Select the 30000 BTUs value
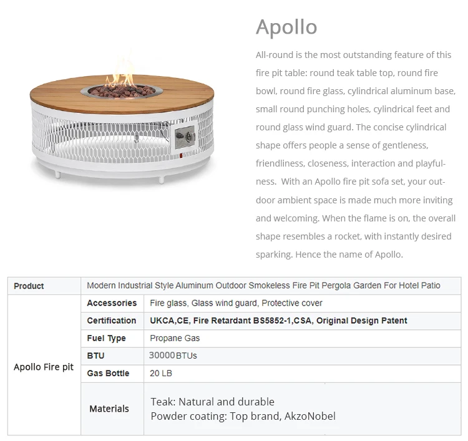The height and width of the screenshot is (441, 468). (173, 356)
